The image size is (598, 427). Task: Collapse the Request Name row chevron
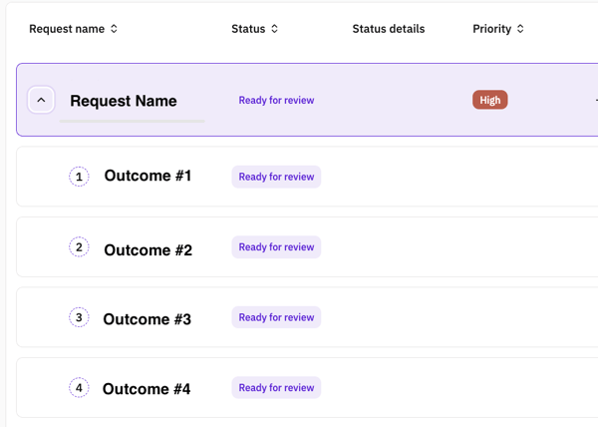pos(41,100)
